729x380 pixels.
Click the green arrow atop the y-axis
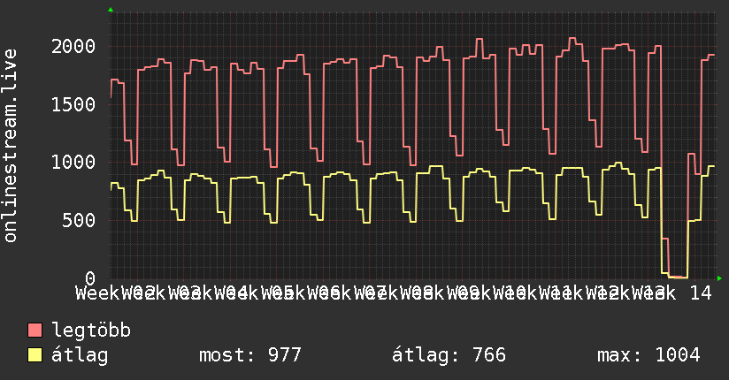coord(111,10)
